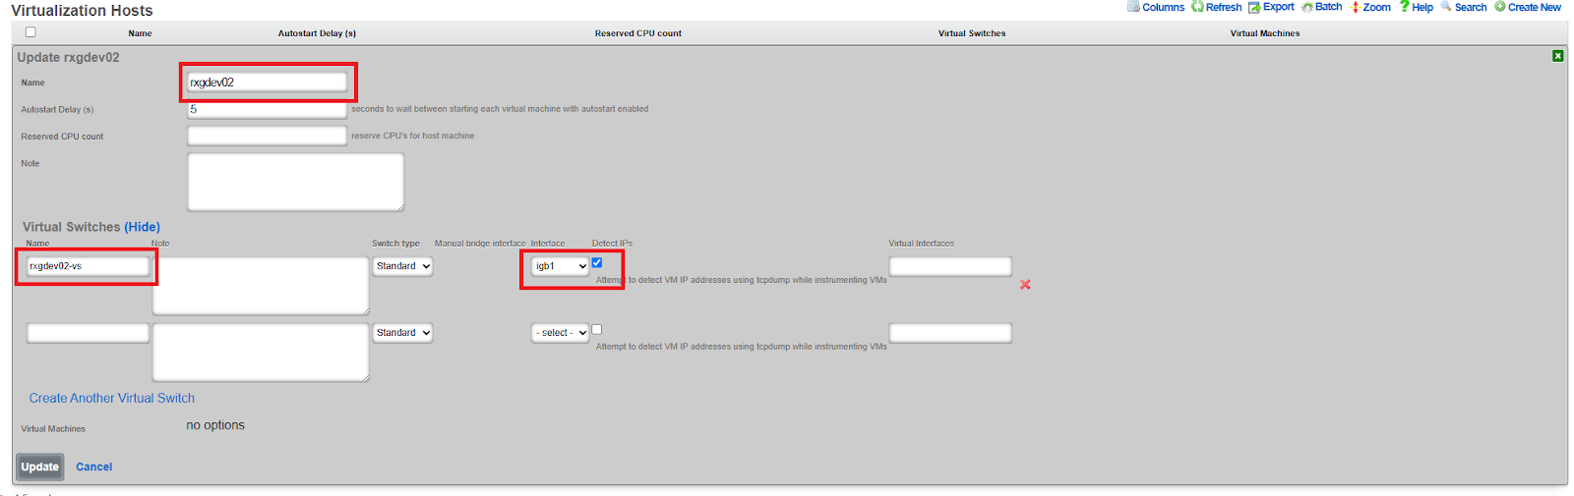Click the Note textarea for rxgdev02-vs switch

pyautogui.click(x=261, y=286)
